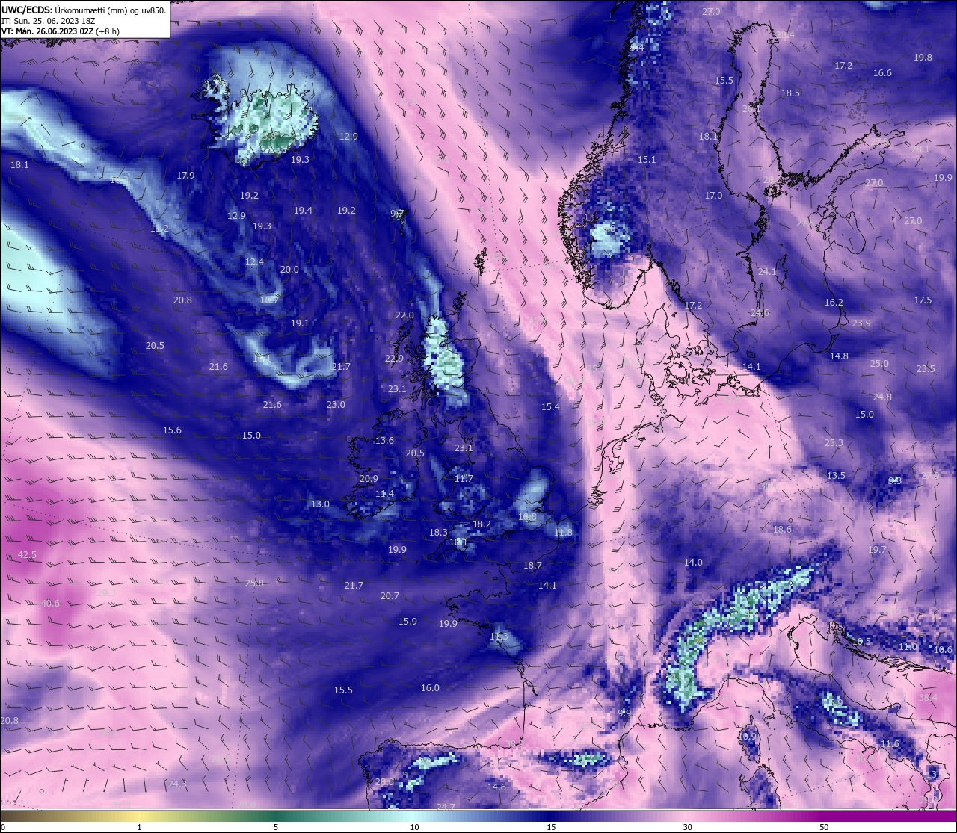Click the 12.4 value on the map
Image resolution: width=957 pixels, height=833 pixels.
pyautogui.click(x=254, y=262)
